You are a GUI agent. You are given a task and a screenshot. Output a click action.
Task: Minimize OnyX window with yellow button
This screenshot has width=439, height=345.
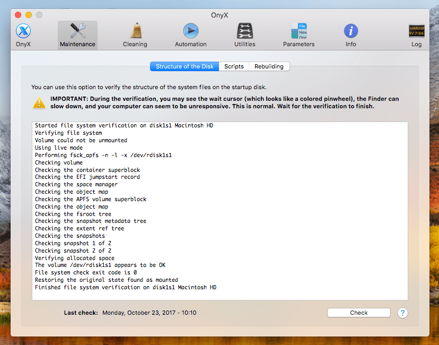29,15
